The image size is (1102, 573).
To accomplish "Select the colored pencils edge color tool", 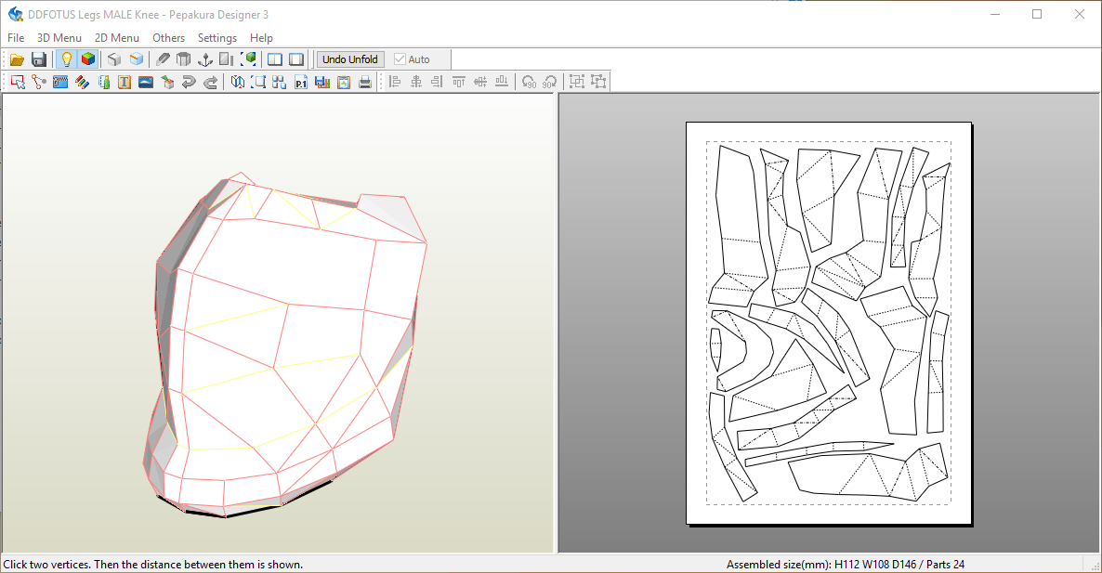I will (x=82, y=82).
